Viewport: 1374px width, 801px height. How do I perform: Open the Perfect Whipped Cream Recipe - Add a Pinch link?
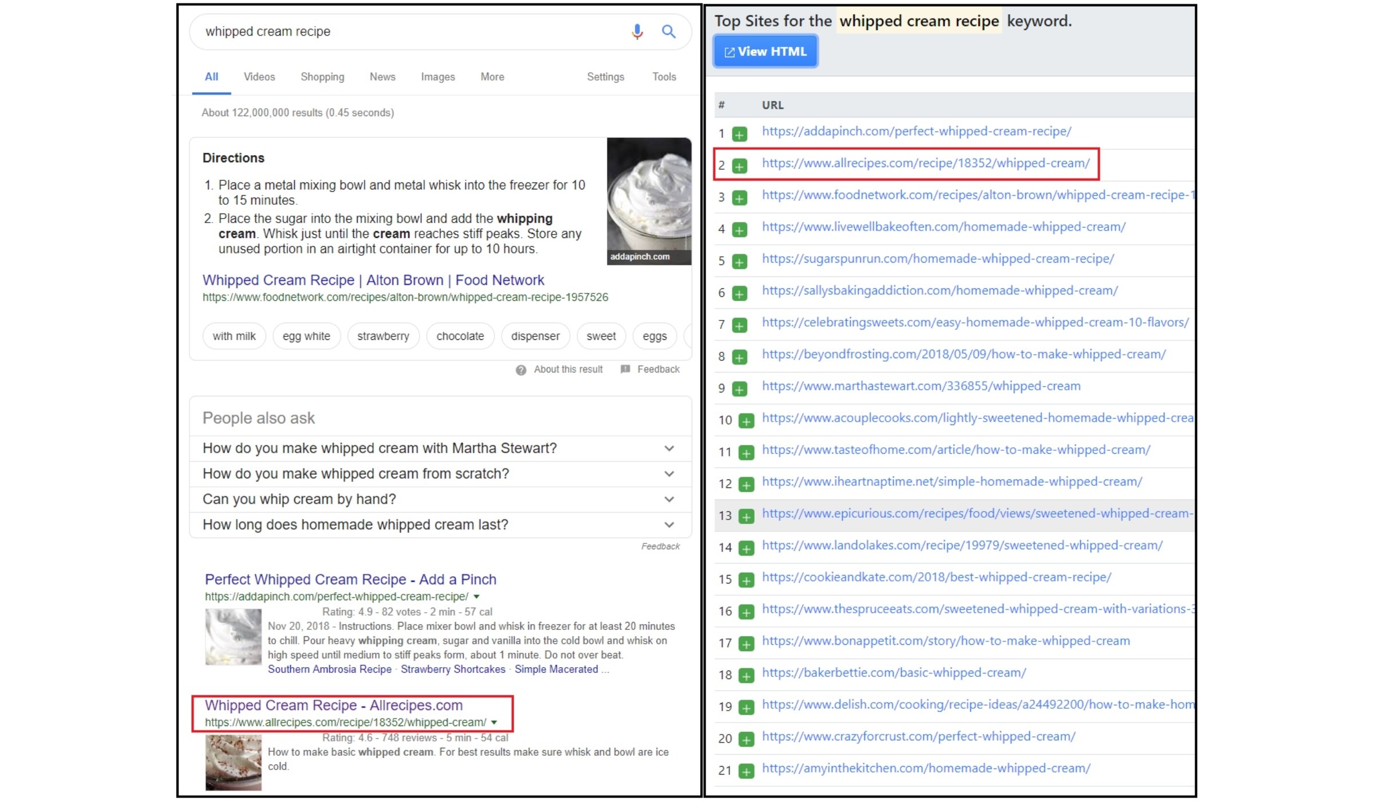(x=350, y=580)
